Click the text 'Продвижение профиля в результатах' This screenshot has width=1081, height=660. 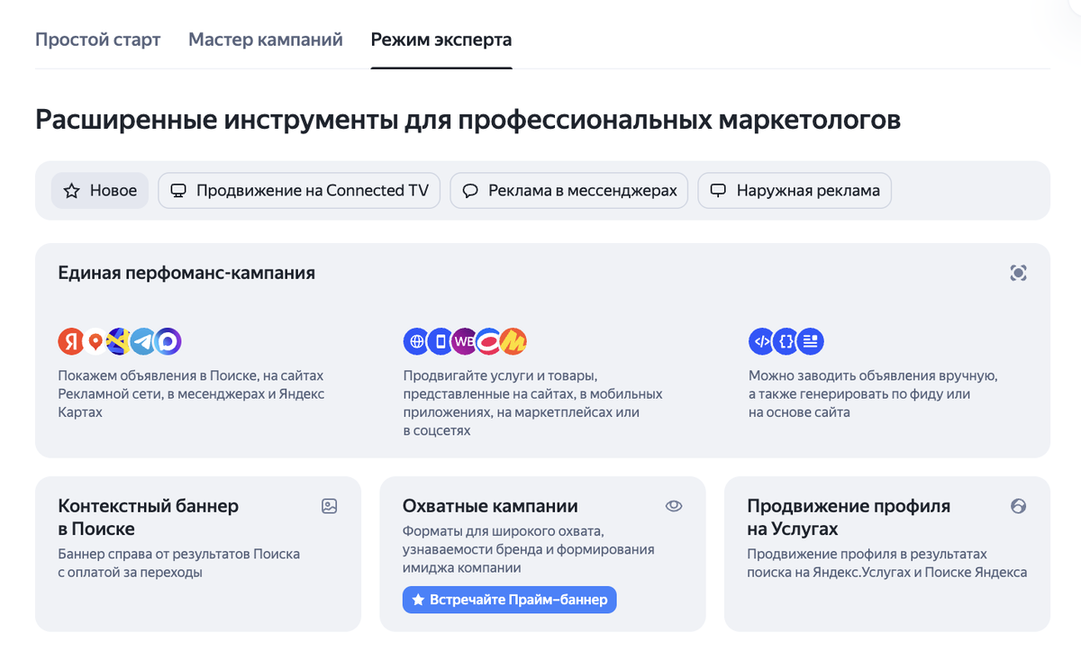868,554
